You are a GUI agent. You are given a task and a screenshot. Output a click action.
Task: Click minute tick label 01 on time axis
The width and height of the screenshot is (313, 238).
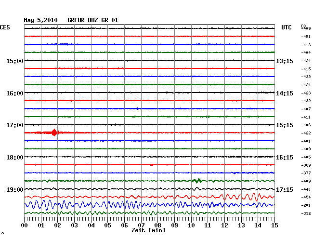41,225
